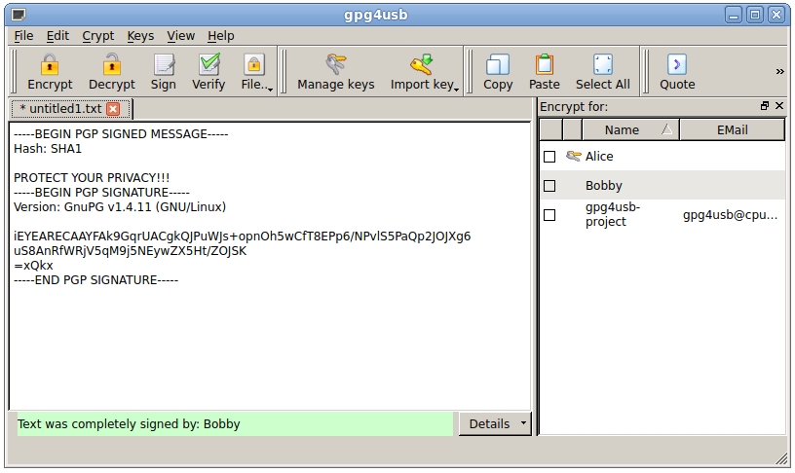
Task: Sort key list by Name column
Action: 630,130
